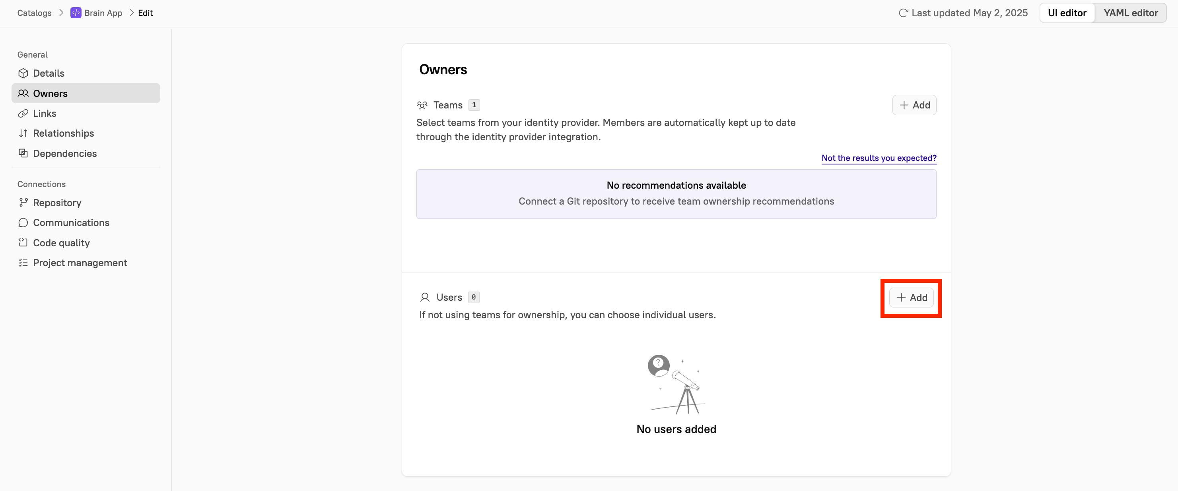Viewport: 1178px width, 491px height.
Task: Add an individual user with Users Add button
Action: 912,298
